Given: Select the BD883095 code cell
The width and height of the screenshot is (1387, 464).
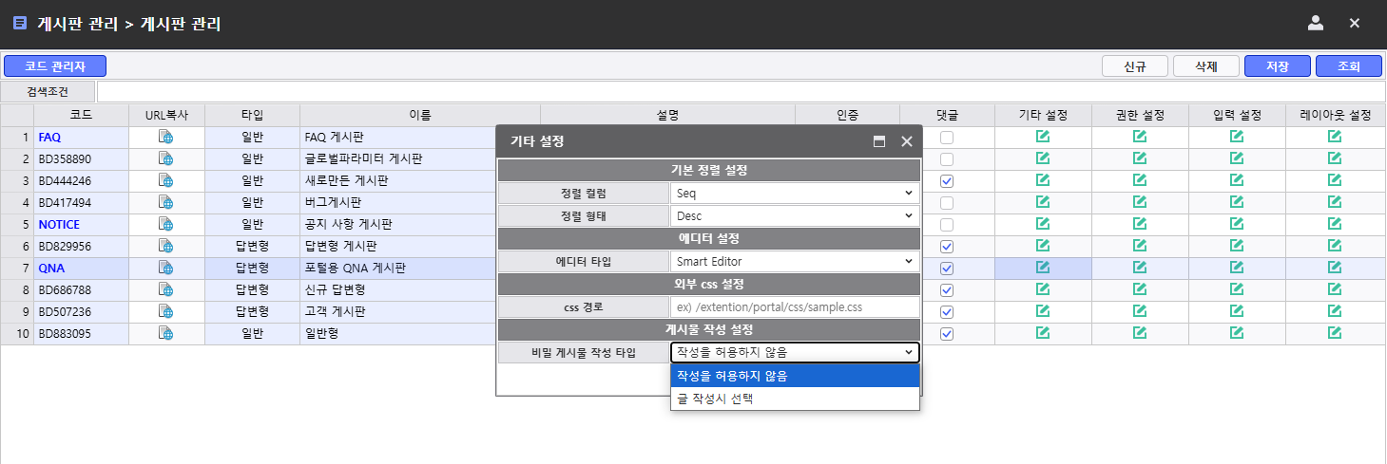Looking at the screenshot, I should click(81, 333).
